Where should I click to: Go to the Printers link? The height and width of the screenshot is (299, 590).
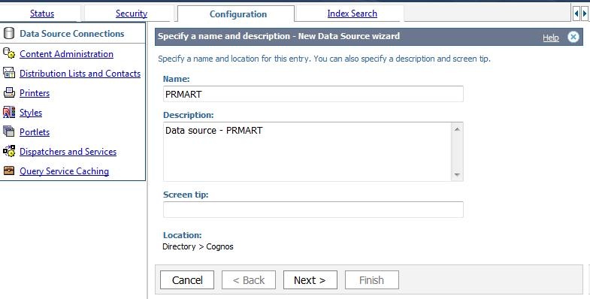35,93
